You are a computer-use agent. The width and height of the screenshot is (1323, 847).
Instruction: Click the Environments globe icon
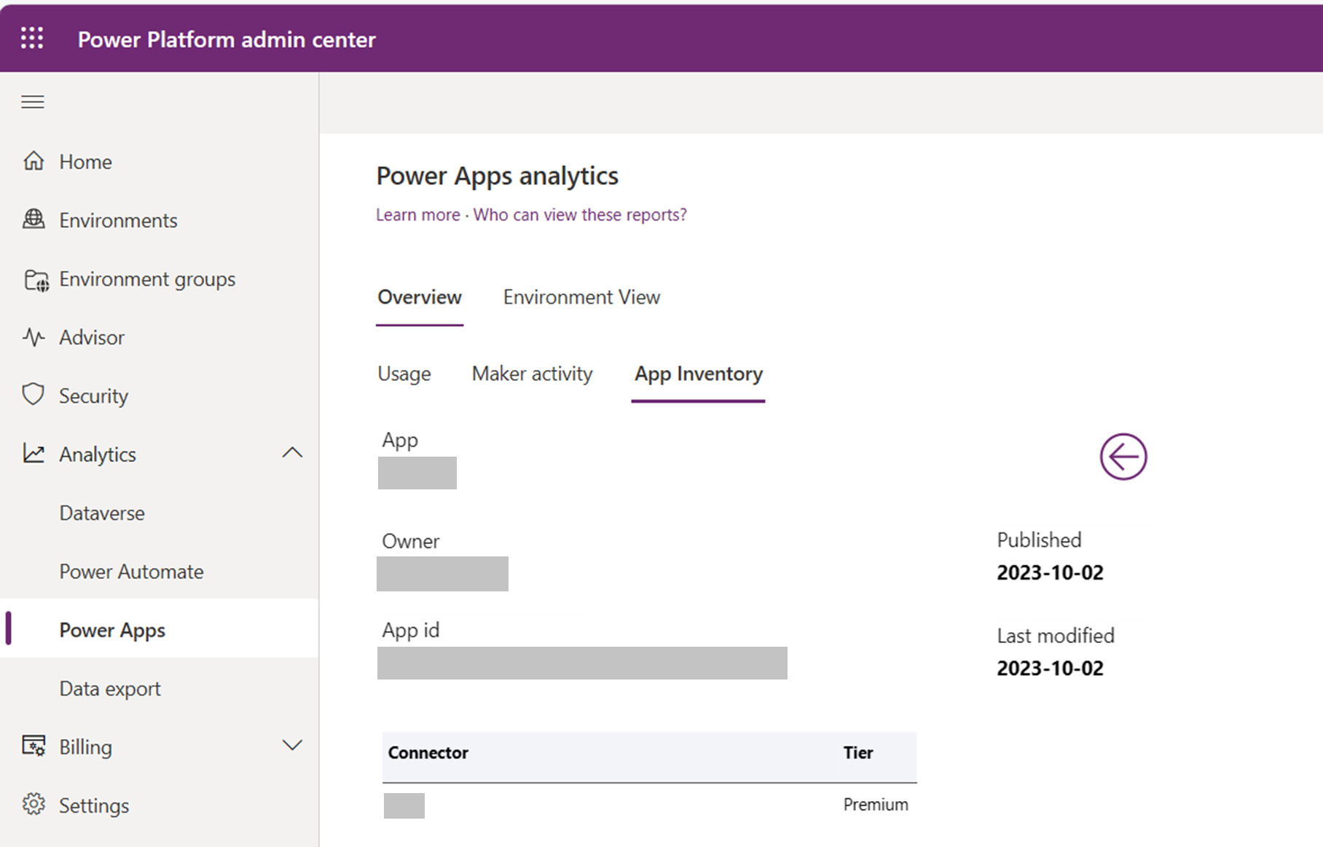pyautogui.click(x=34, y=219)
